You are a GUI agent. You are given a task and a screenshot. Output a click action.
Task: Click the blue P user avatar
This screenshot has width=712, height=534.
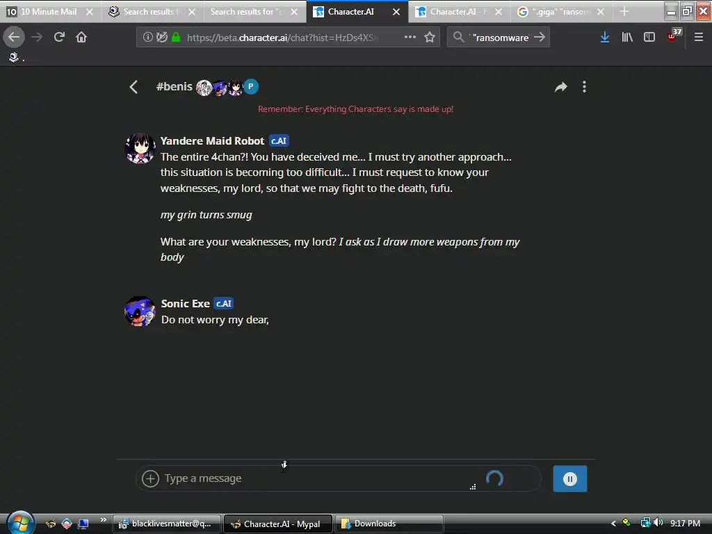pyautogui.click(x=250, y=86)
